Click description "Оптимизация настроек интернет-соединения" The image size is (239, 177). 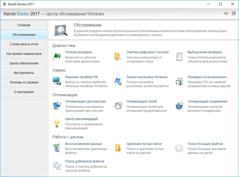coord(205,109)
